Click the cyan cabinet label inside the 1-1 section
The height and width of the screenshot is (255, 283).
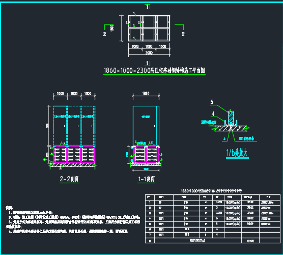coord(146,117)
